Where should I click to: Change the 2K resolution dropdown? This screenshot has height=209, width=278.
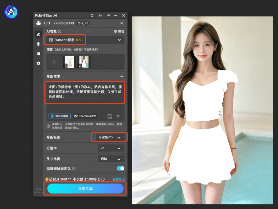(x=111, y=148)
